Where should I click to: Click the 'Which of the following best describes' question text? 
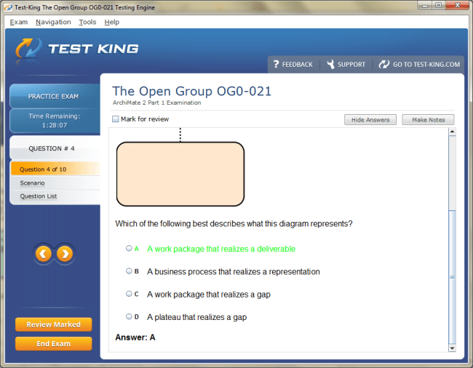(x=234, y=223)
